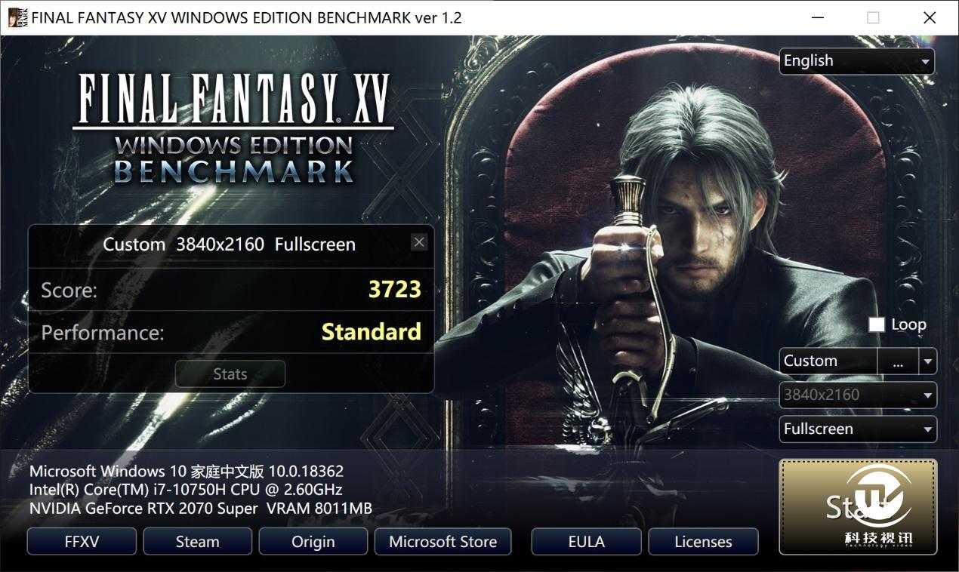Click the Start benchmark button
The width and height of the screenshot is (959, 572).
(x=858, y=507)
